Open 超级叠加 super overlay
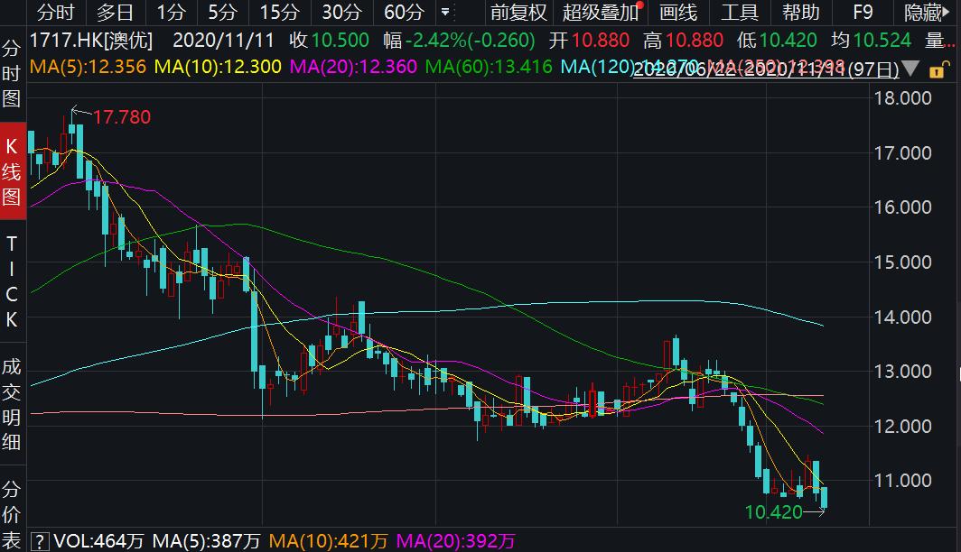The image size is (961, 552). coord(601,12)
